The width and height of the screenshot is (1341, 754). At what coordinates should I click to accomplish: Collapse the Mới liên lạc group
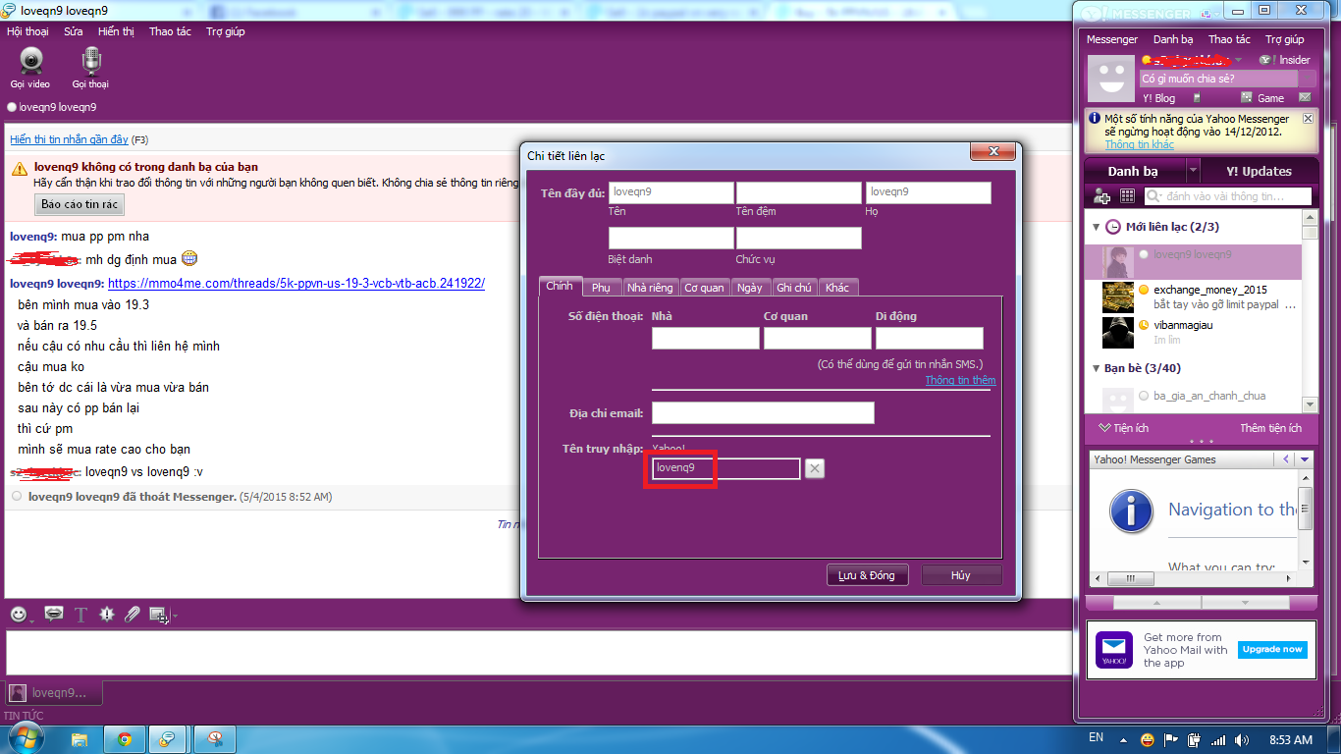click(x=1096, y=227)
